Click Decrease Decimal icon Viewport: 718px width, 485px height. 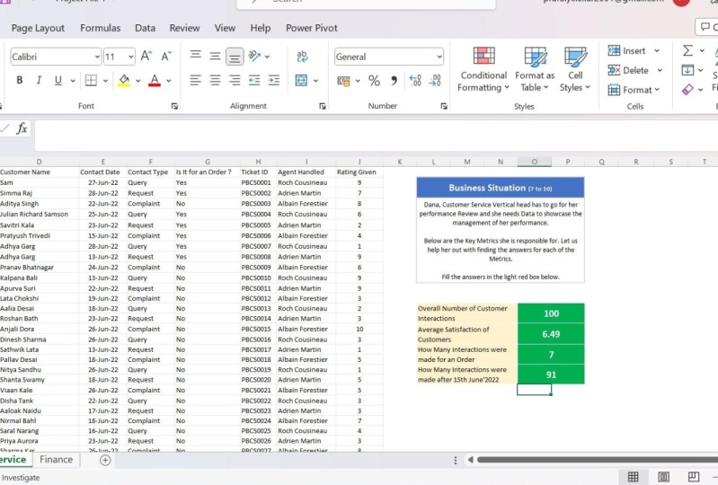(x=435, y=81)
